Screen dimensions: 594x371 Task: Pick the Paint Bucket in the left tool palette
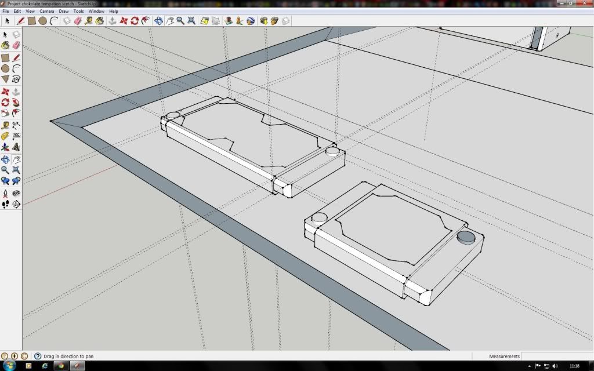[5, 45]
